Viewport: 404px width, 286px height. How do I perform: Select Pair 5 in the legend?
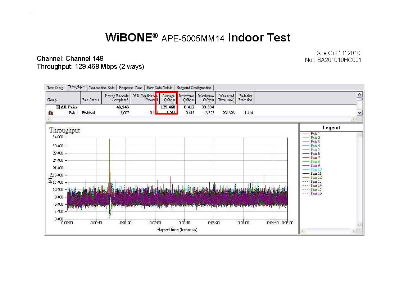pos(311,149)
